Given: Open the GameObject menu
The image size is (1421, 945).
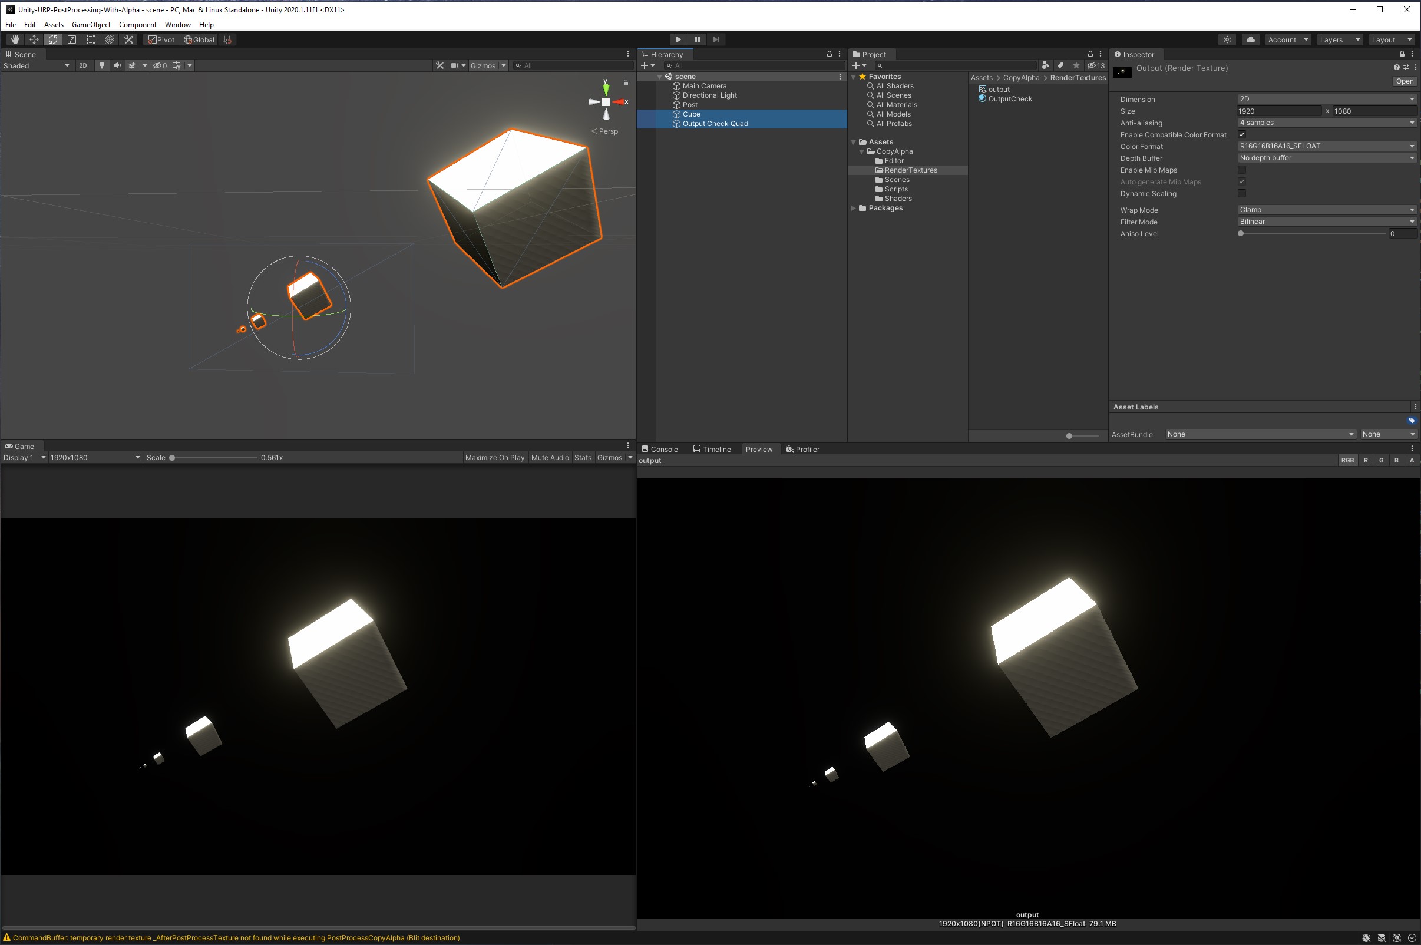Looking at the screenshot, I should tap(91, 25).
